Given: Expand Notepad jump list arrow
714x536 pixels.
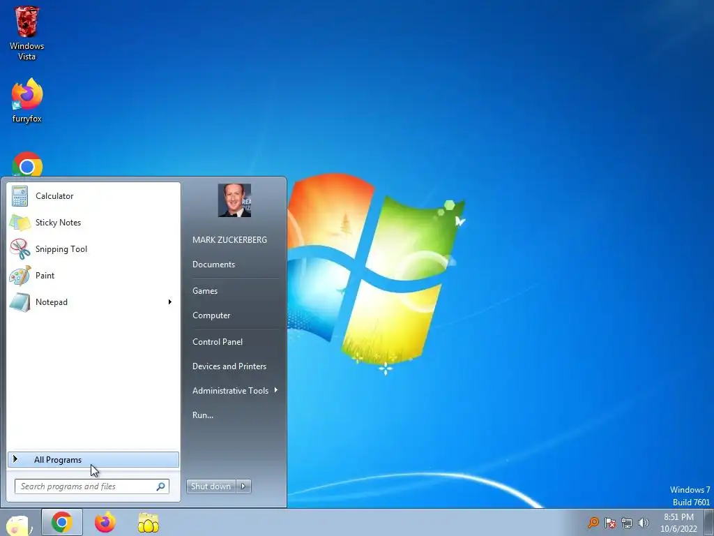Looking at the screenshot, I should point(170,302).
